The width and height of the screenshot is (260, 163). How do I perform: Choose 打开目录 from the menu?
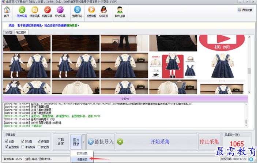(x=82, y=153)
